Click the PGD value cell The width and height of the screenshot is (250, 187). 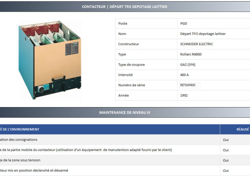click(184, 24)
